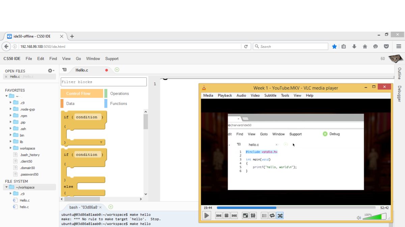Seek on the VLC progress bar

tap(296, 208)
